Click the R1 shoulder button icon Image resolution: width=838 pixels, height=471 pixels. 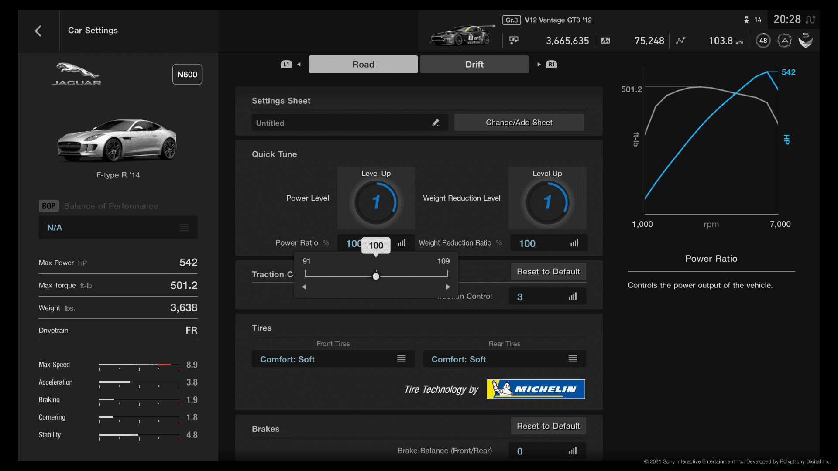coord(551,65)
